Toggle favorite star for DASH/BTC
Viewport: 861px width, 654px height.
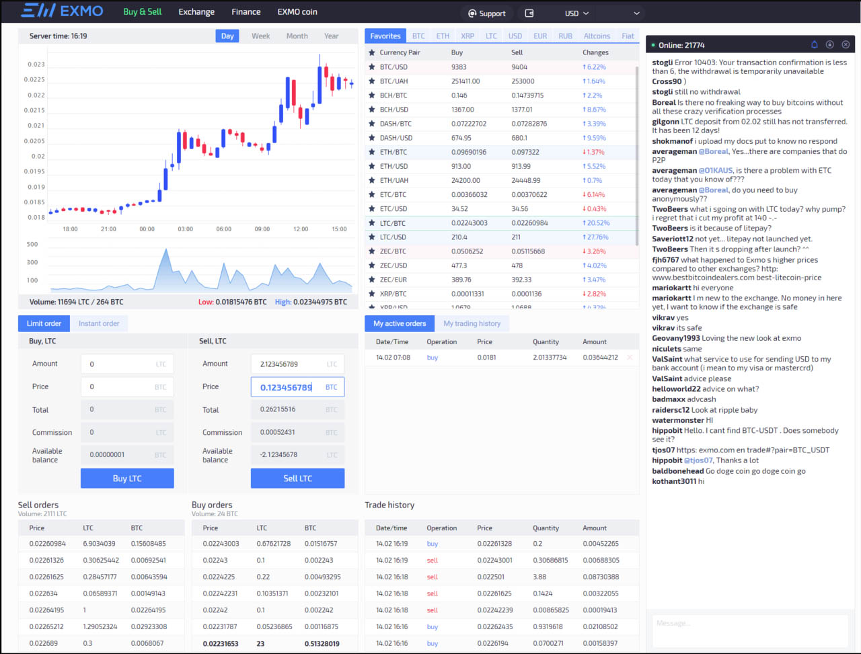coord(371,124)
